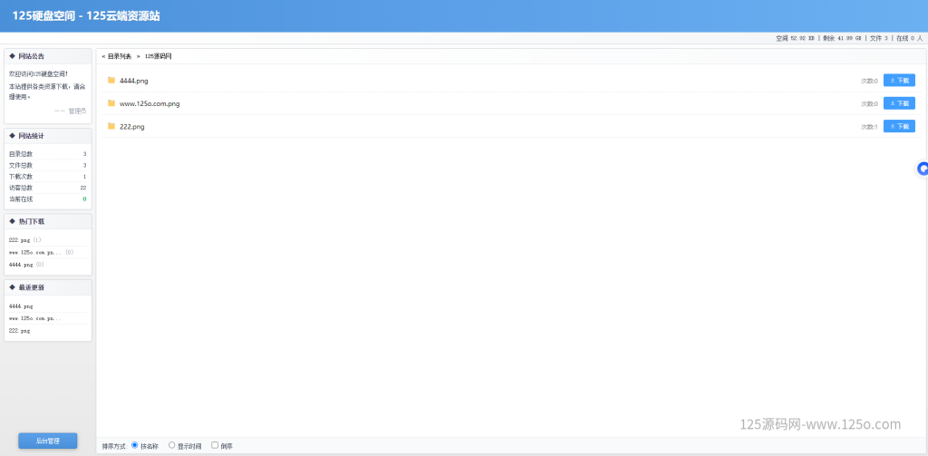Go back to 目录列表 in breadcrumb
The height and width of the screenshot is (456, 928).
[x=120, y=56]
